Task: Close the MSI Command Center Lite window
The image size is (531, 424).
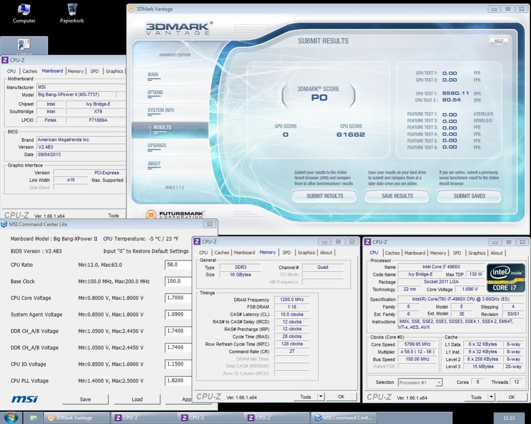Action: (x=210, y=224)
